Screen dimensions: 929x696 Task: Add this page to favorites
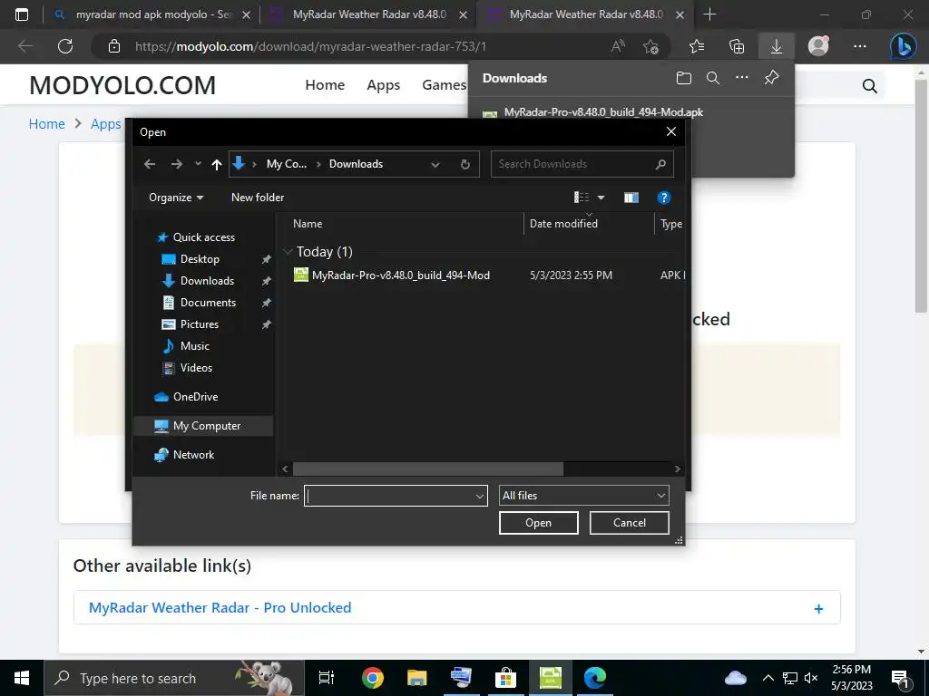650,47
